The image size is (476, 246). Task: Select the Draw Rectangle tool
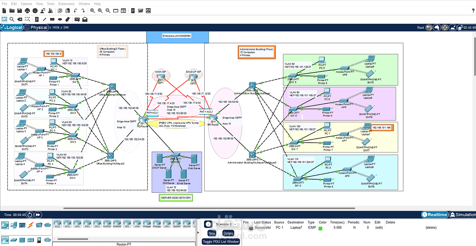click(52, 19)
